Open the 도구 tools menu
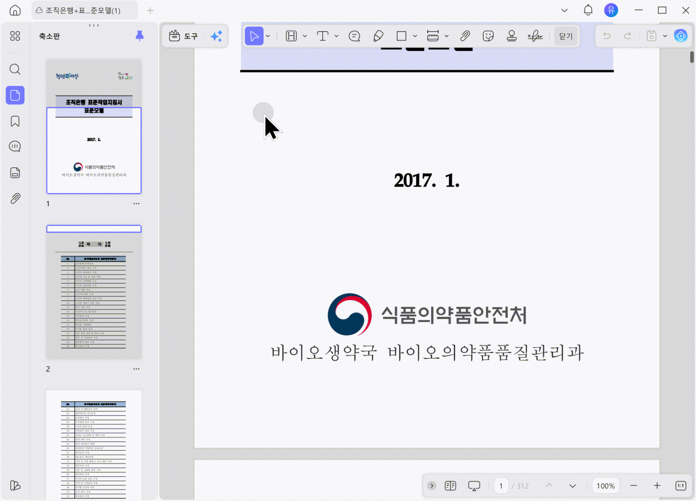Viewport: 696px width, 501px height. (183, 36)
